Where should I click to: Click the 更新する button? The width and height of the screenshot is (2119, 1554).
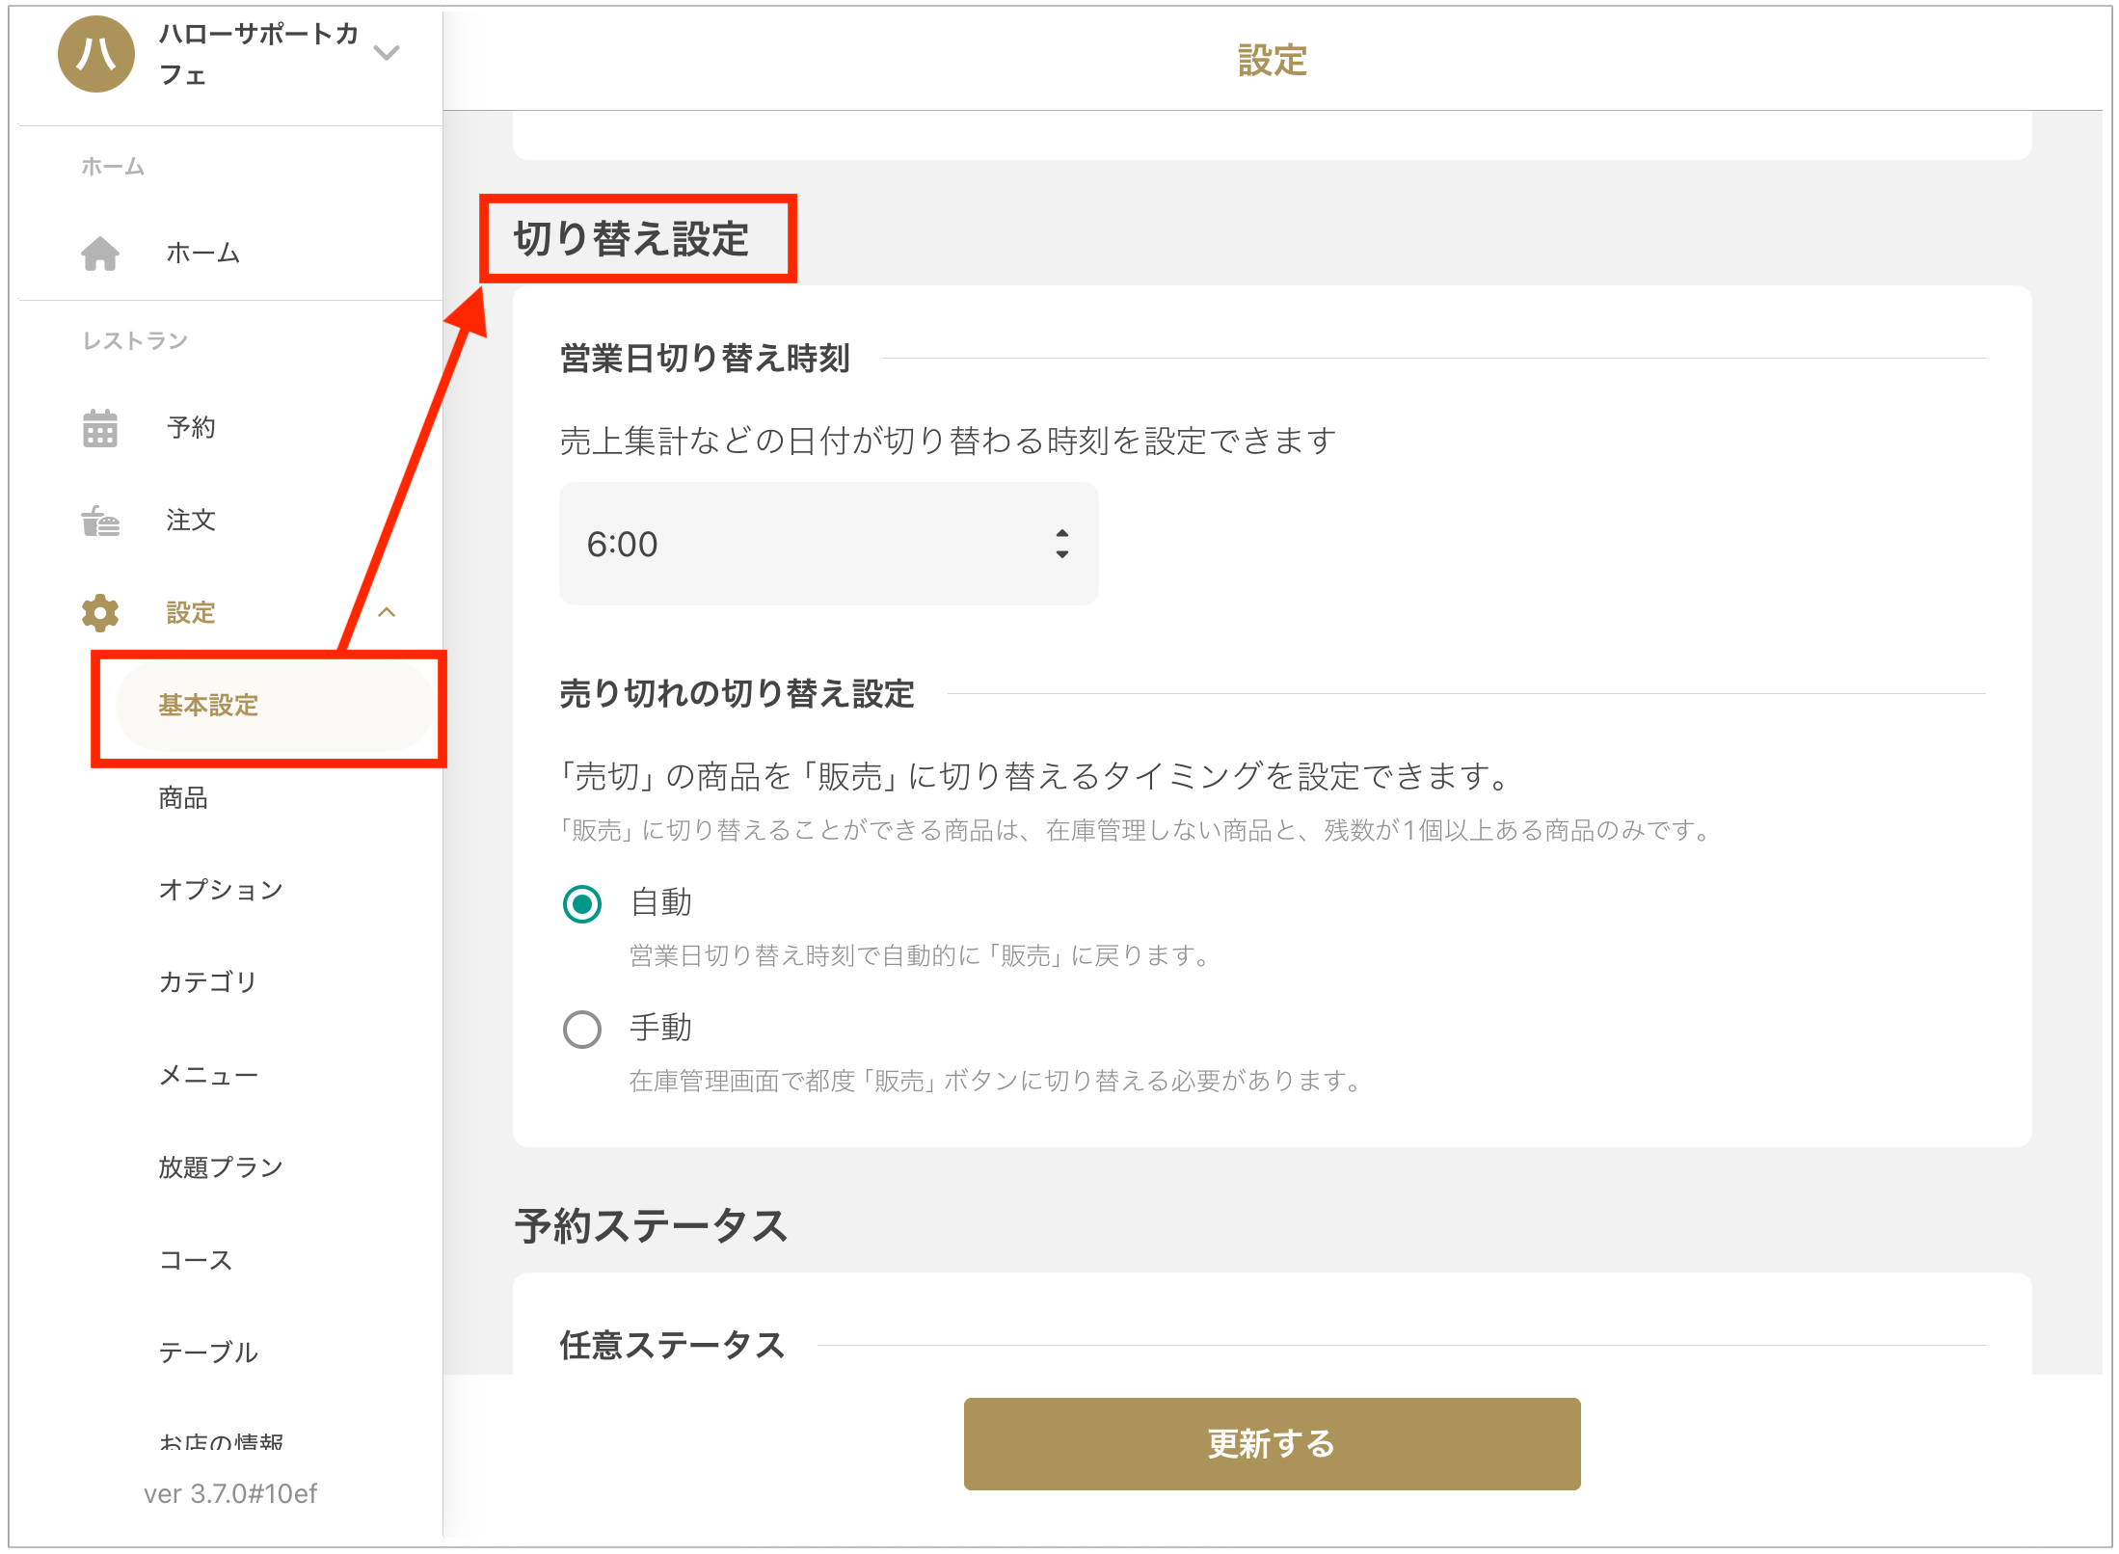(x=1271, y=1443)
